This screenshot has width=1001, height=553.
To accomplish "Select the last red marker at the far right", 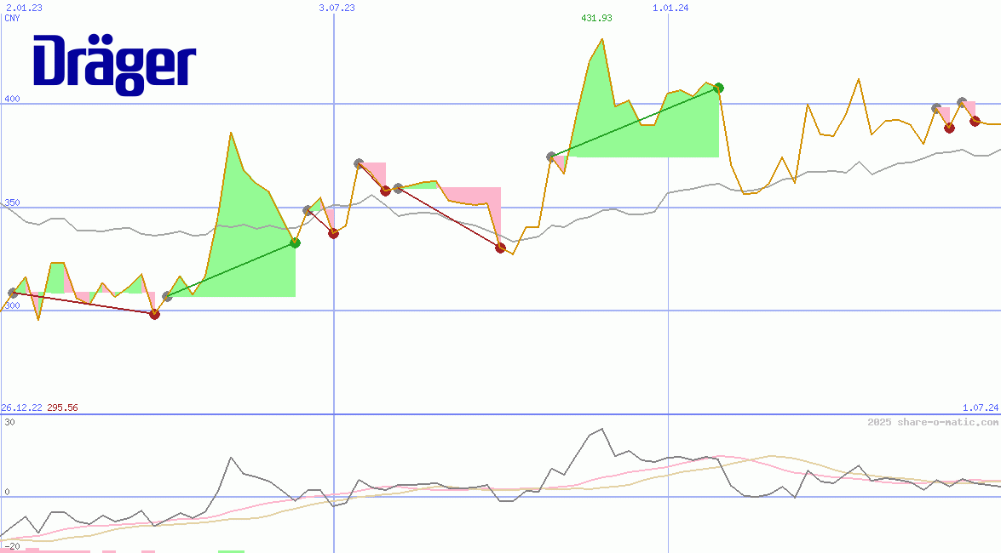I will 975,121.
